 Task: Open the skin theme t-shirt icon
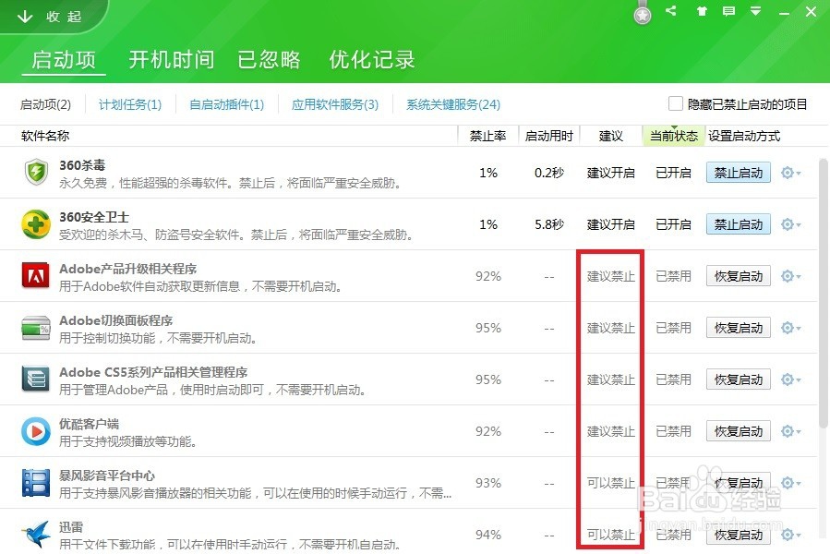[x=700, y=12]
